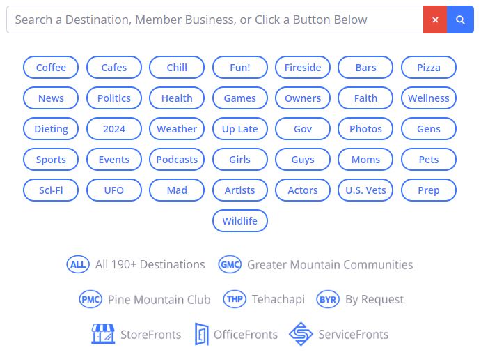The width and height of the screenshot is (481, 357).
Task: Click the PMC badge icon
Action: [90, 299]
